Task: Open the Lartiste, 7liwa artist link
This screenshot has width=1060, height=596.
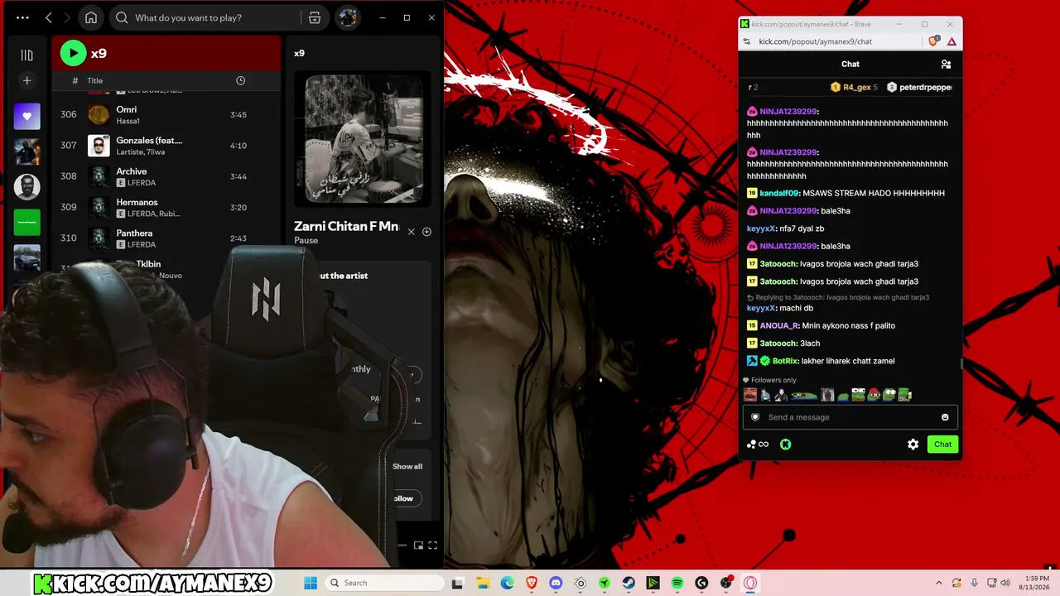Action: tap(140, 151)
